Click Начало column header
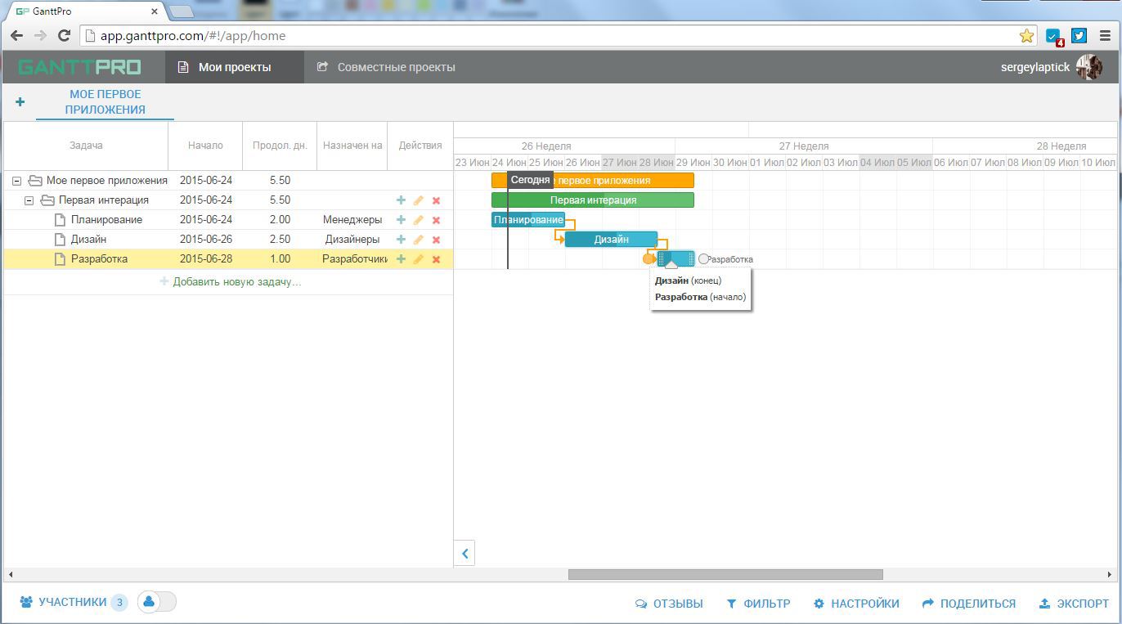1122x624 pixels. tap(205, 146)
